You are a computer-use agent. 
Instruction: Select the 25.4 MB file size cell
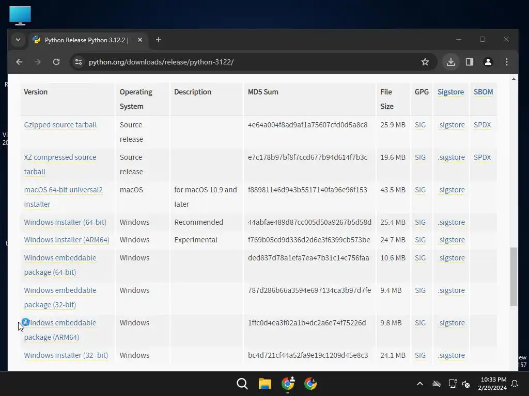click(x=393, y=222)
